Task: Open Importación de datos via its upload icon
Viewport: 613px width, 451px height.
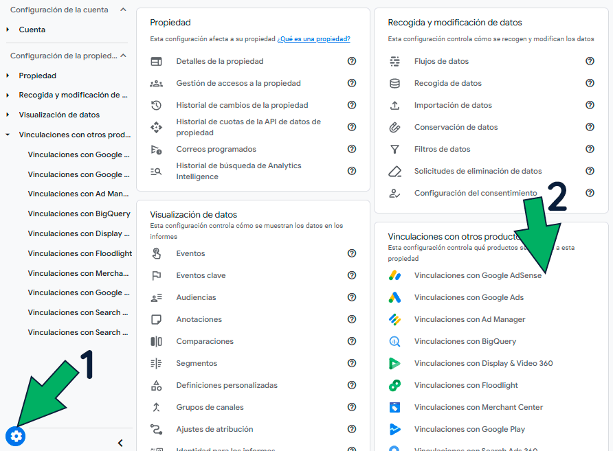Action: pyautogui.click(x=395, y=105)
